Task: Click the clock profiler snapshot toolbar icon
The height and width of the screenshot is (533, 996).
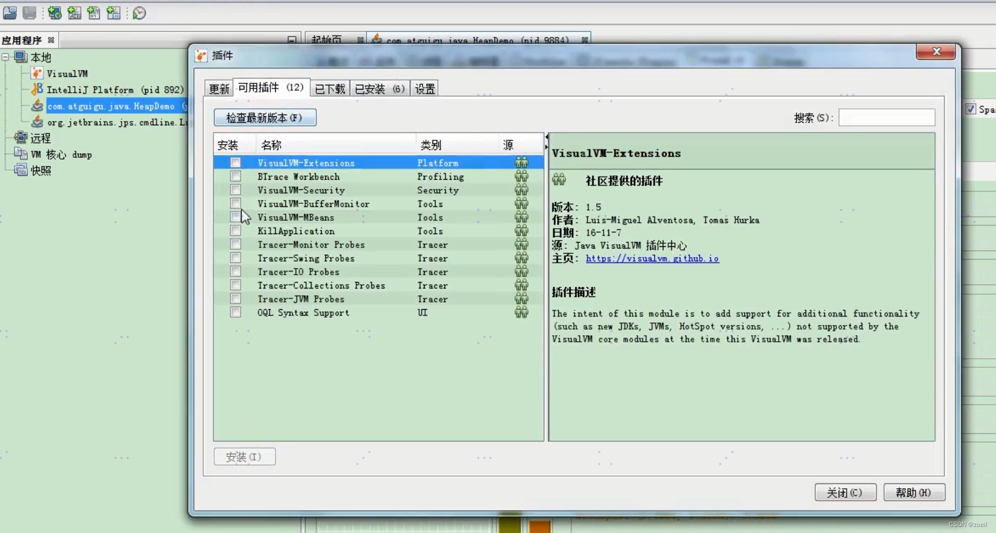Action: [x=139, y=13]
